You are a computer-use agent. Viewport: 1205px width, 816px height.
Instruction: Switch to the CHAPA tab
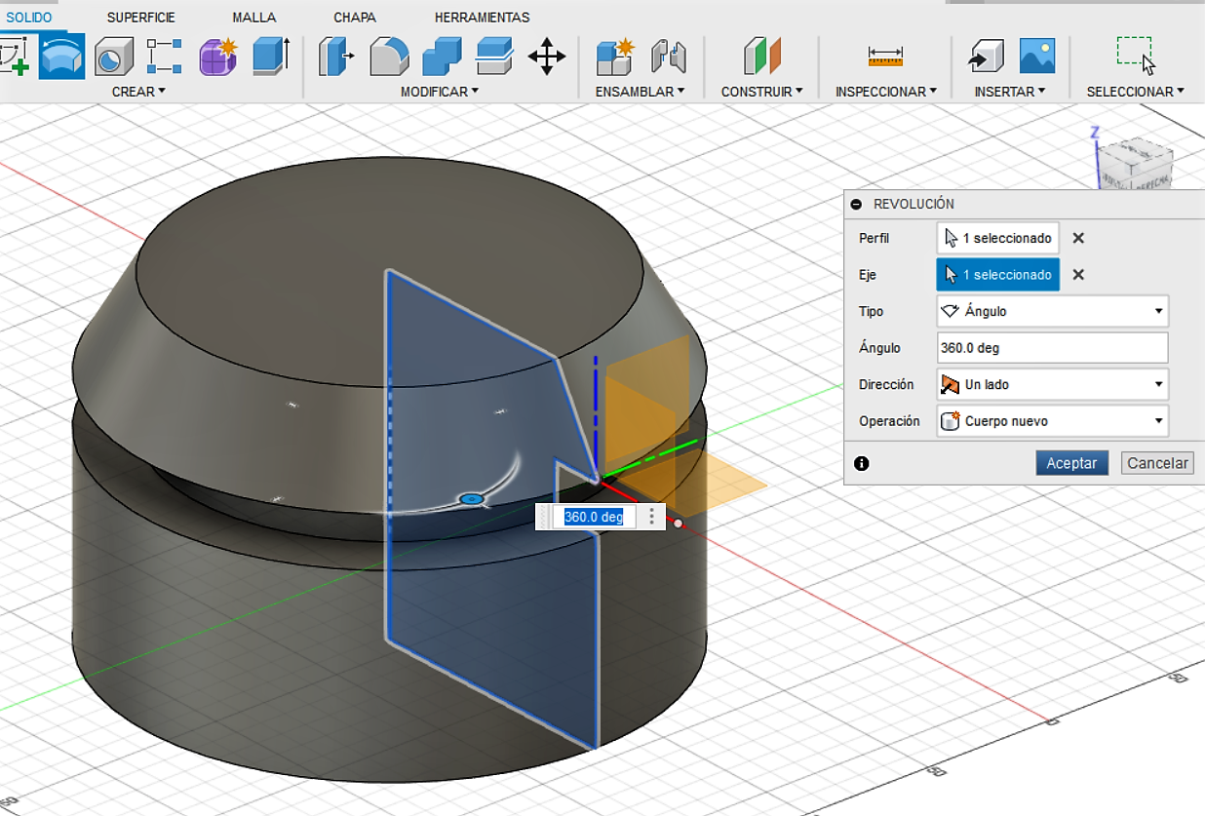[355, 18]
